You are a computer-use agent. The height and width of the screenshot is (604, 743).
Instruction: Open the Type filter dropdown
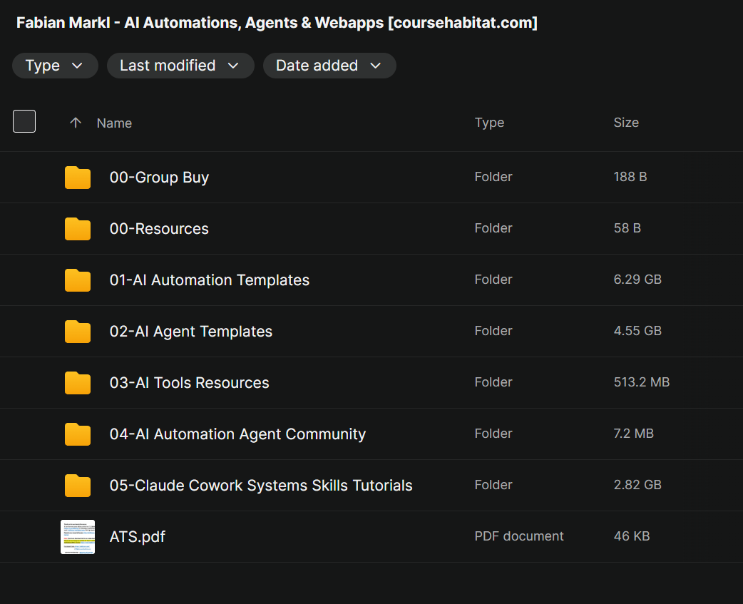point(55,66)
